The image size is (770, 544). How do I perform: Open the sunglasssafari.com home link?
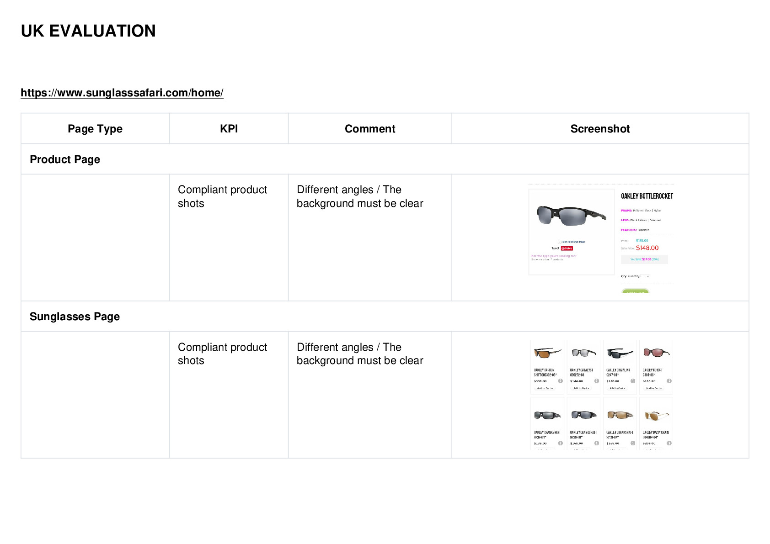[122, 93]
